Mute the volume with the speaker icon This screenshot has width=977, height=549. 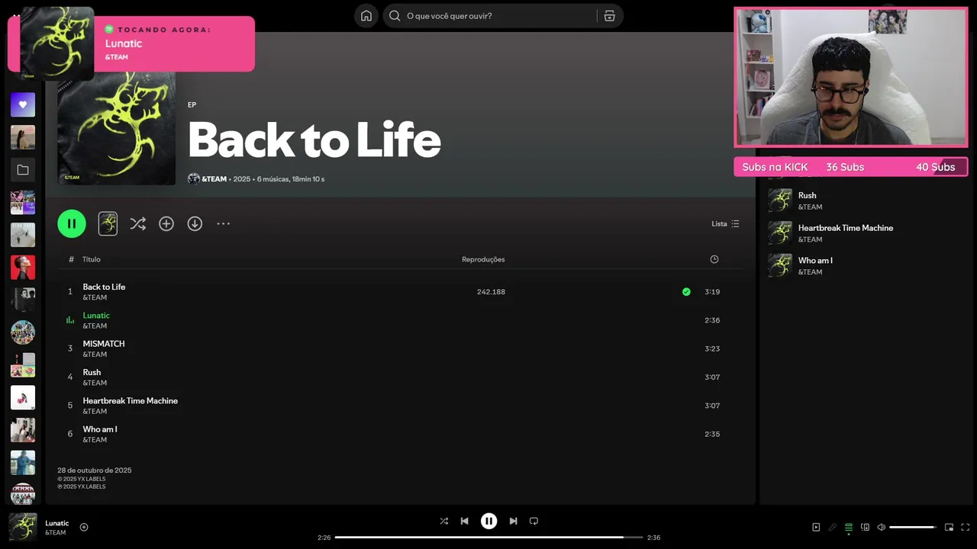tap(881, 527)
